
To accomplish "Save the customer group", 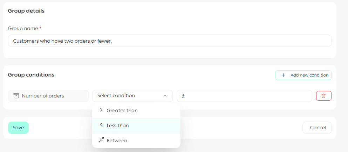I will 18,128.
